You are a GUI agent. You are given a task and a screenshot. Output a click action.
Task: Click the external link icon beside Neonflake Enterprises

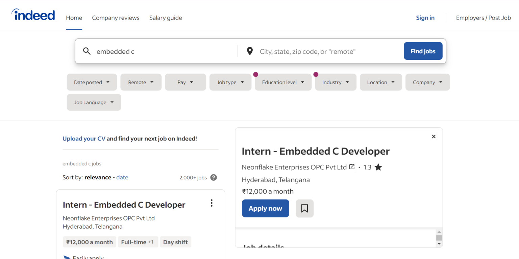click(352, 167)
